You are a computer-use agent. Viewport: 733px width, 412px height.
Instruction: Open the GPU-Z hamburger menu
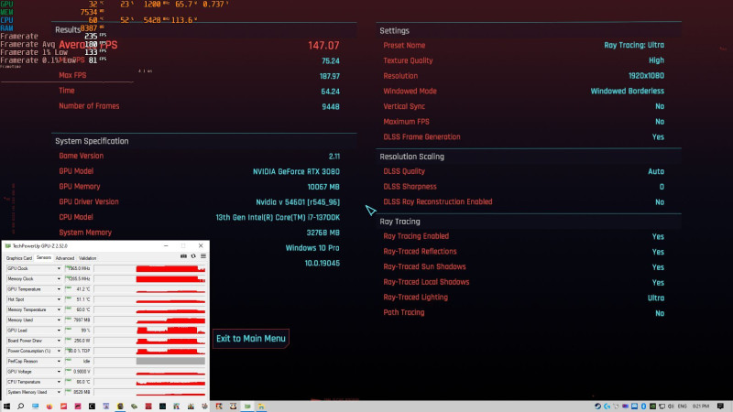click(x=203, y=256)
